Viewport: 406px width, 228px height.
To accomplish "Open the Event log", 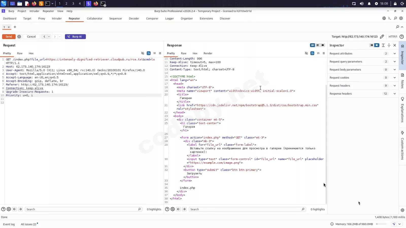I will 9,224.
